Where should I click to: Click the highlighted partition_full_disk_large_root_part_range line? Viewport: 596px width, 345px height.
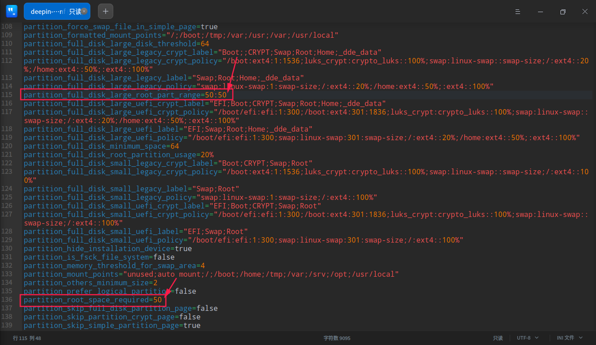pos(126,95)
